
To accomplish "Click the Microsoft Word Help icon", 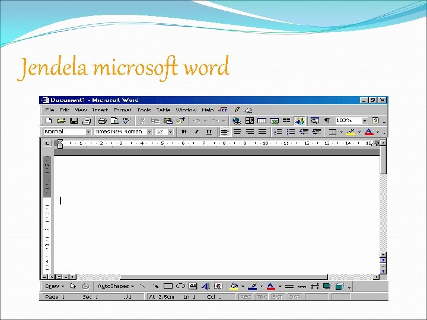I will pos(375,120).
